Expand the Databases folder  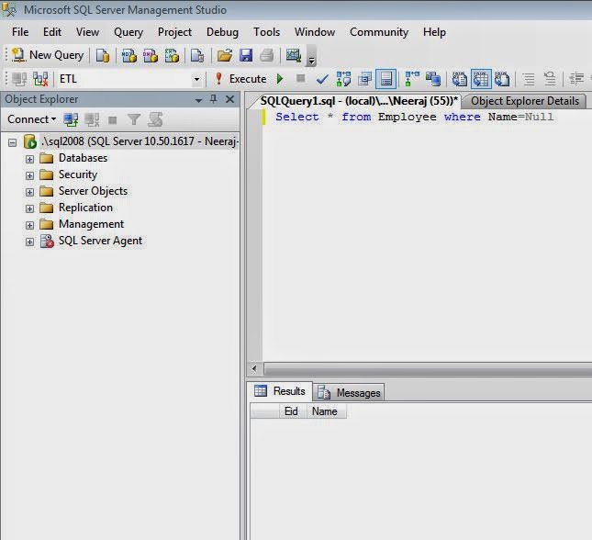tap(29, 159)
